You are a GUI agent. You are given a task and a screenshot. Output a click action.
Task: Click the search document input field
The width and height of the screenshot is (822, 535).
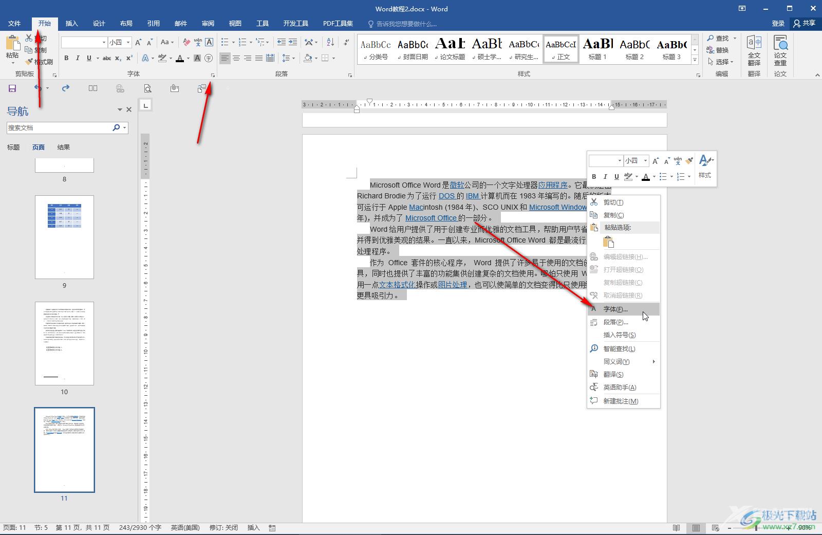[59, 127]
